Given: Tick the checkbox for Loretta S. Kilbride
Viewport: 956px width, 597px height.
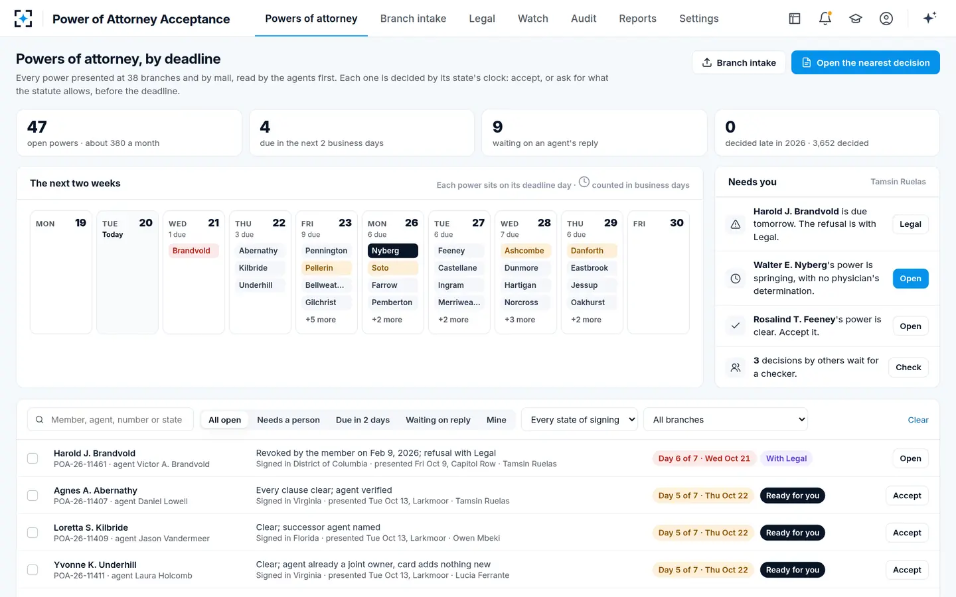Looking at the screenshot, I should pyautogui.click(x=33, y=533).
